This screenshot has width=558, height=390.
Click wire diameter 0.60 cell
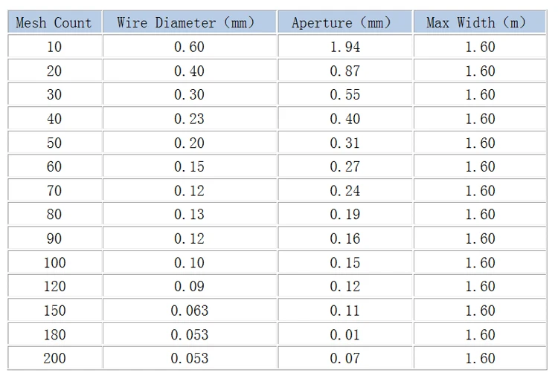coord(190,47)
